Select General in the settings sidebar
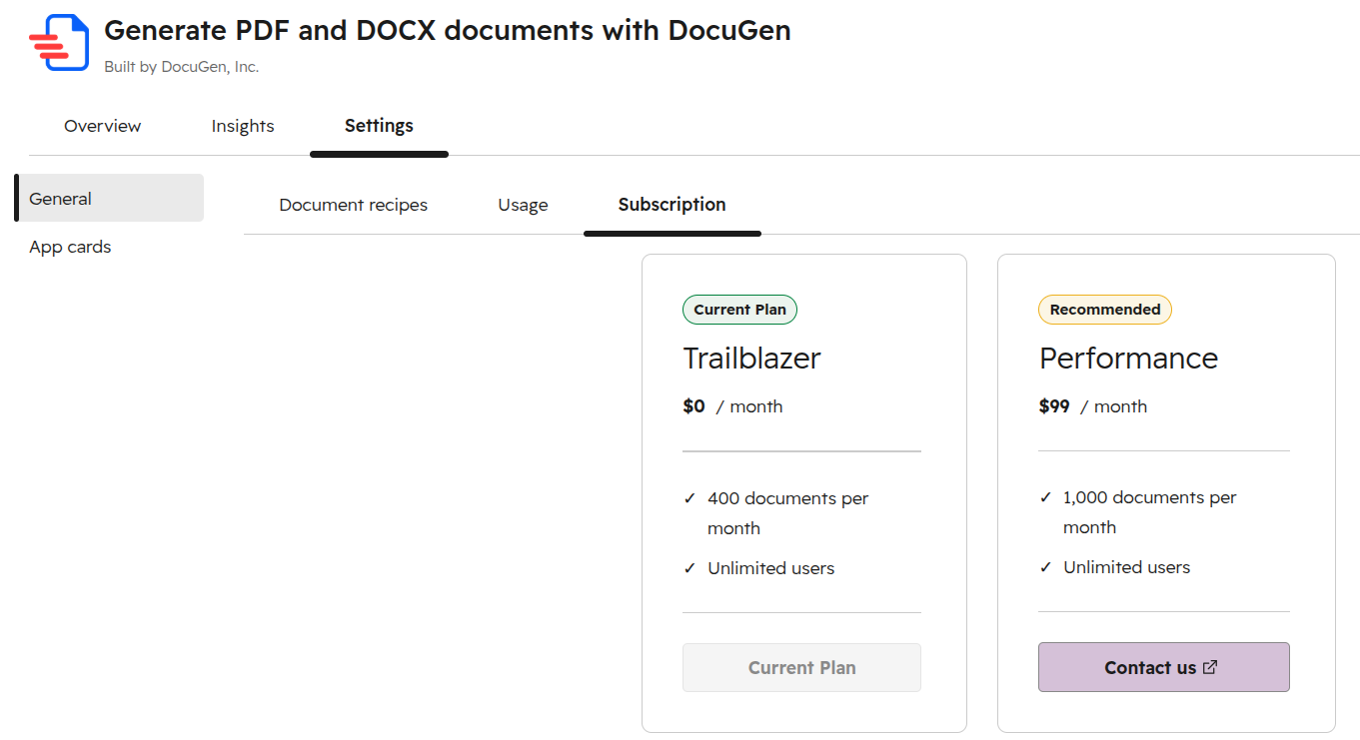The height and width of the screenshot is (740, 1360). (109, 198)
